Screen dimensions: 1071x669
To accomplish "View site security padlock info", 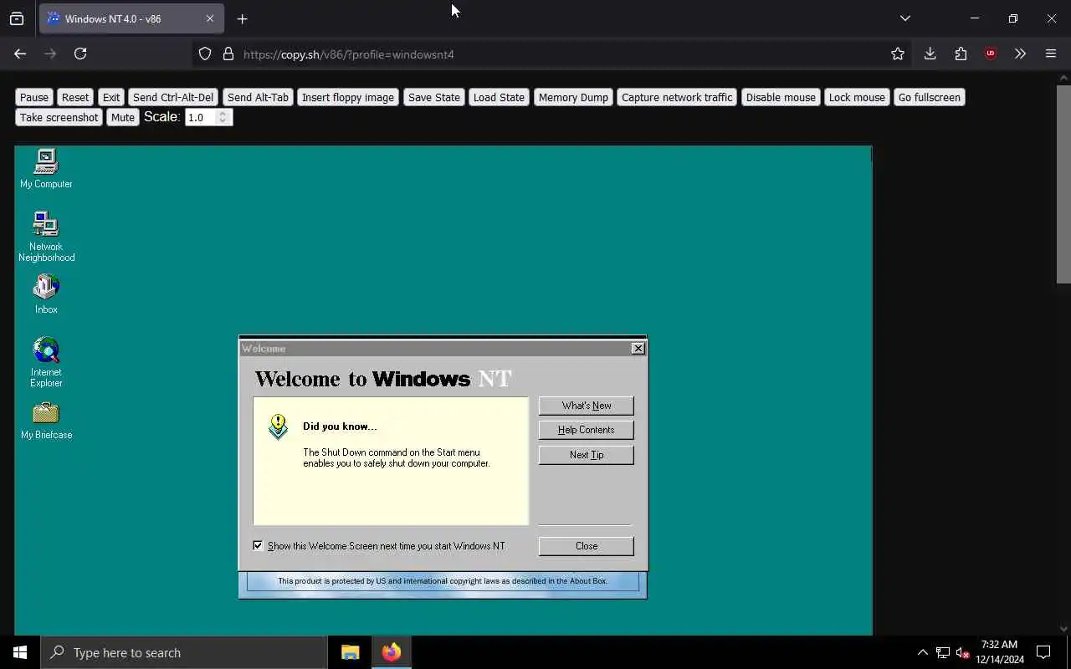I will click(x=228, y=54).
